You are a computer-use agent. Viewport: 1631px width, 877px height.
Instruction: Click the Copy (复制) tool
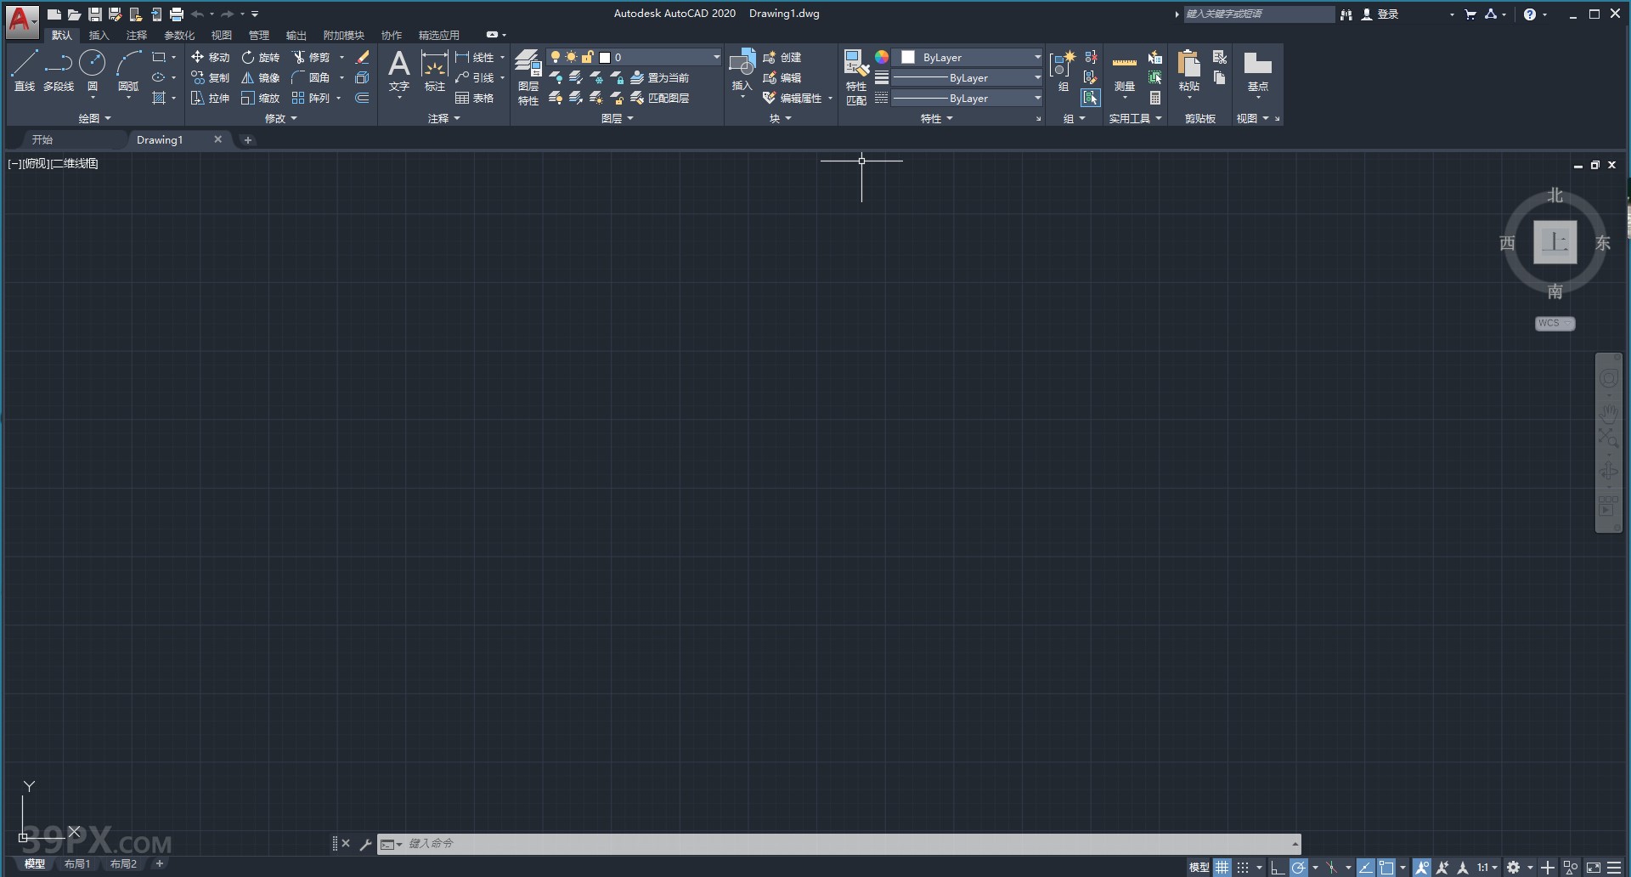click(x=211, y=77)
